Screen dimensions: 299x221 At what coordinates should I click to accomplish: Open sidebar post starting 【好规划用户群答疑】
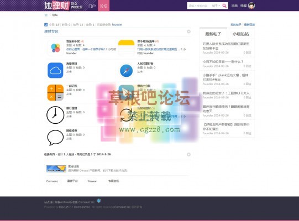pos(226,127)
